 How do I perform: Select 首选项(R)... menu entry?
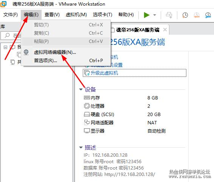click(45, 61)
